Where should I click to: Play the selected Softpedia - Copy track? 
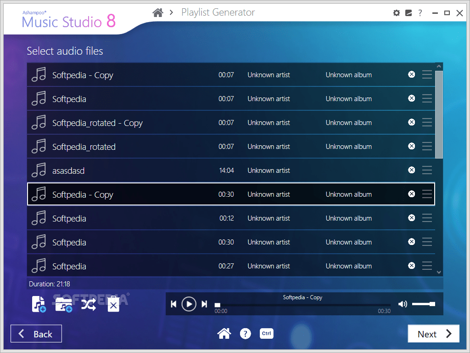(x=189, y=303)
